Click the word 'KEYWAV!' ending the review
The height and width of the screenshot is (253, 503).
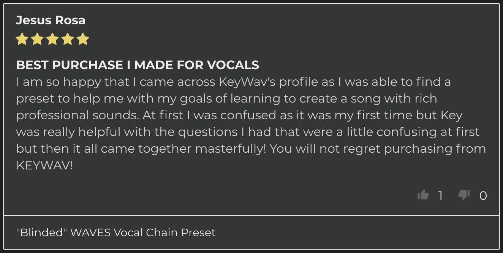coord(44,165)
